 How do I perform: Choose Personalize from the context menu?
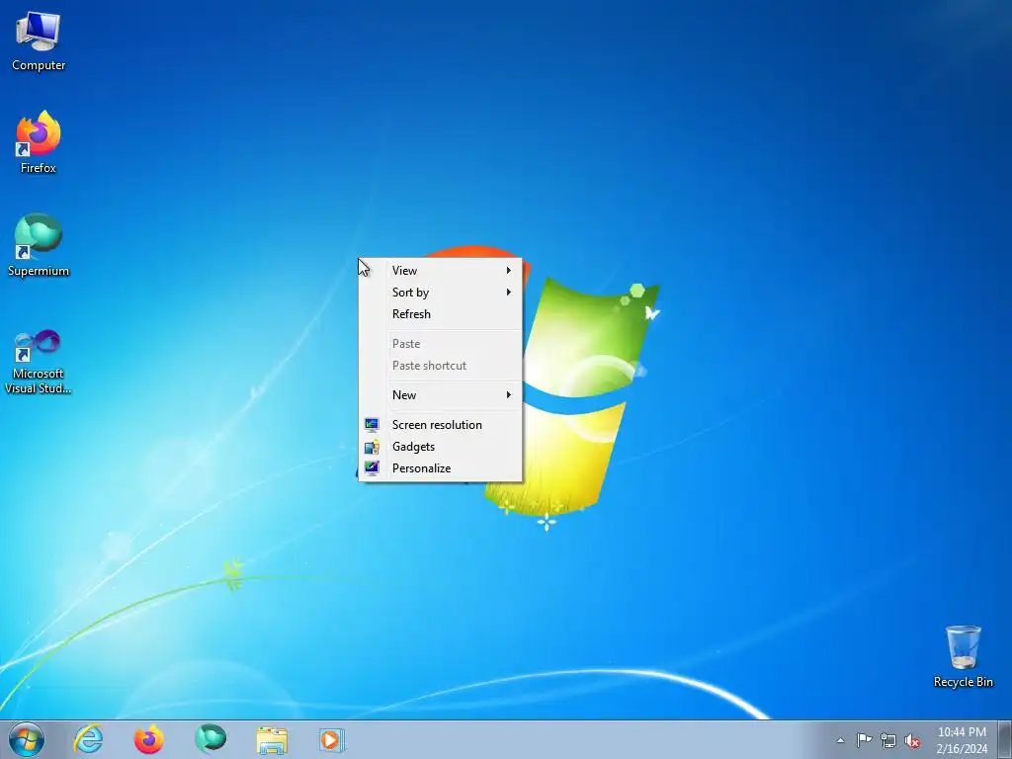click(x=440, y=468)
